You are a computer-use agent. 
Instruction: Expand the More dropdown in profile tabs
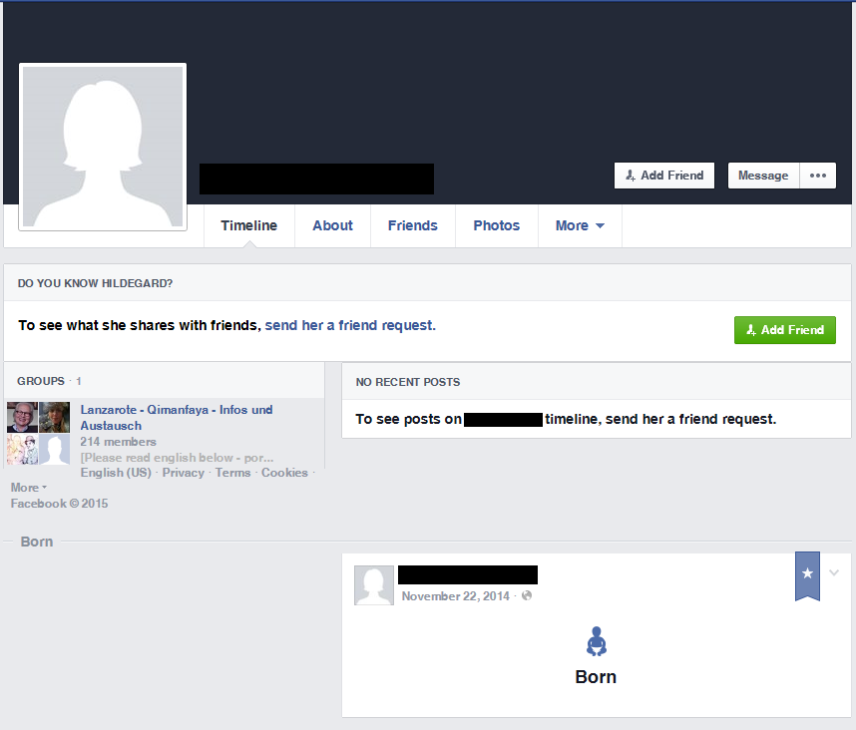(580, 225)
